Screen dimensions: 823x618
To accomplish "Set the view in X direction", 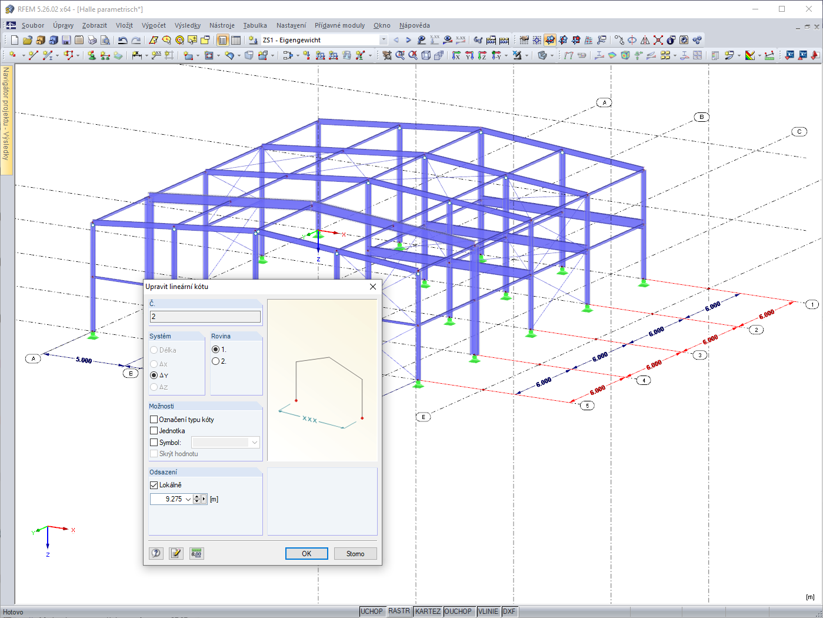I will point(456,55).
